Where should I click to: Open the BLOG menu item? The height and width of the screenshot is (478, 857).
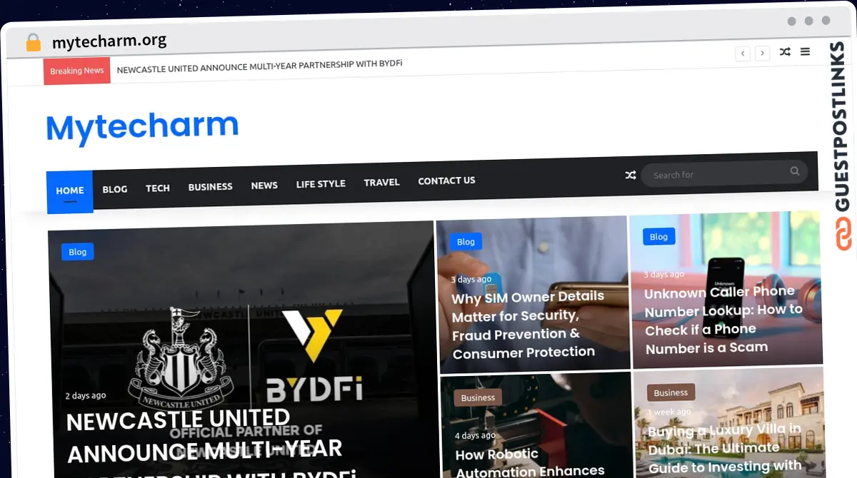coord(115,189)
